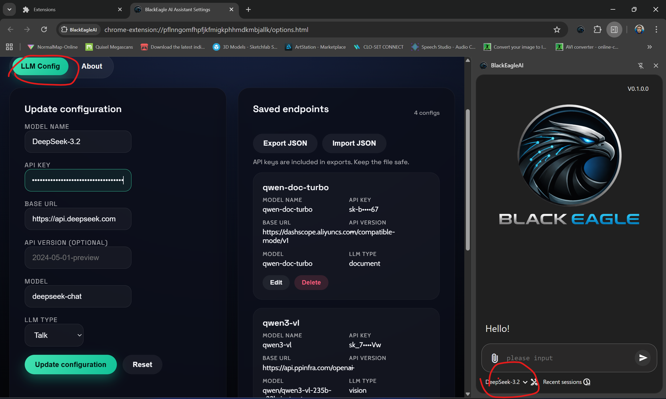The image size is (666, 399).
Task: Bookmark this page with star icon
Action: coord(557,30)
